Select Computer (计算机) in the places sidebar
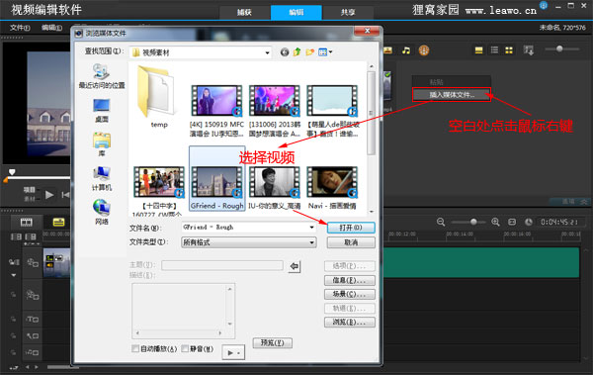Image resolution: width=593 pixels, height=375 pixels. tap(102, 178)
